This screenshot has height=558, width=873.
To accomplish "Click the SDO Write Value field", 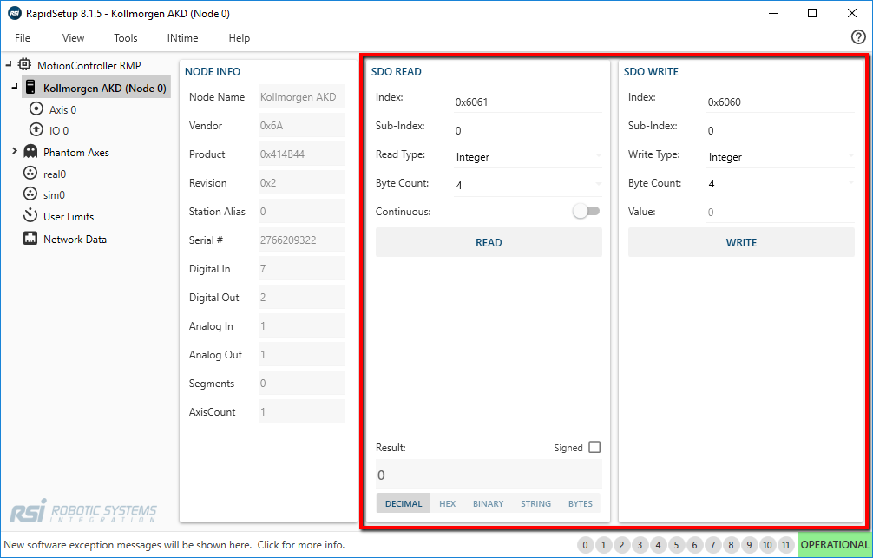I will (780, 212).
